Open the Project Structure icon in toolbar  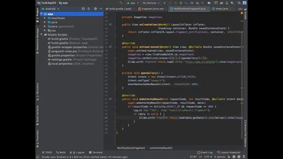tap(209, 3)
